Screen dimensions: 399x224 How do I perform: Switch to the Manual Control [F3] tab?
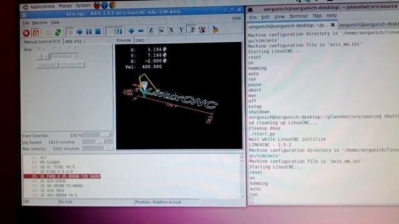tap(42, 42)
